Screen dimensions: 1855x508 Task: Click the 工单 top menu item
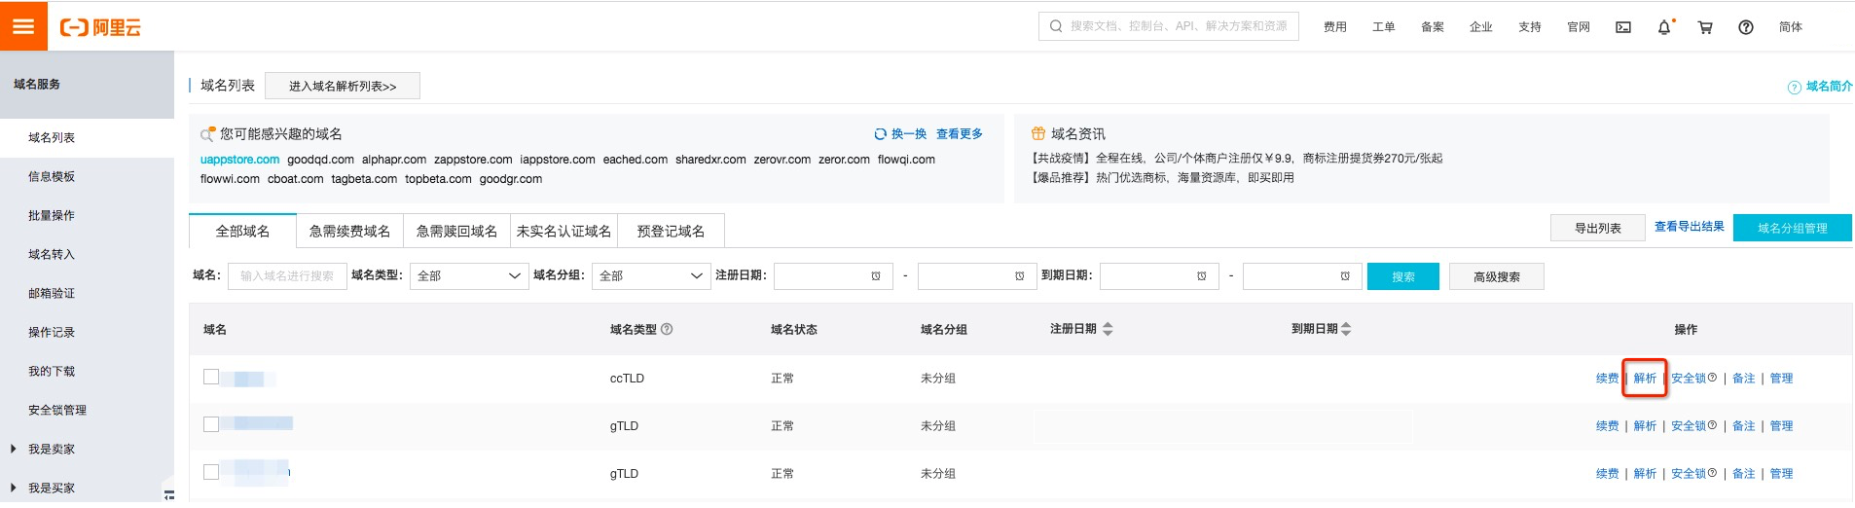1384,27
